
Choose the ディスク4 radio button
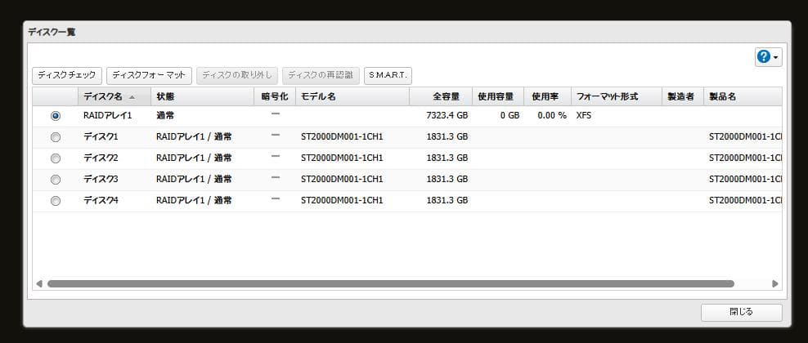(56, 201)
